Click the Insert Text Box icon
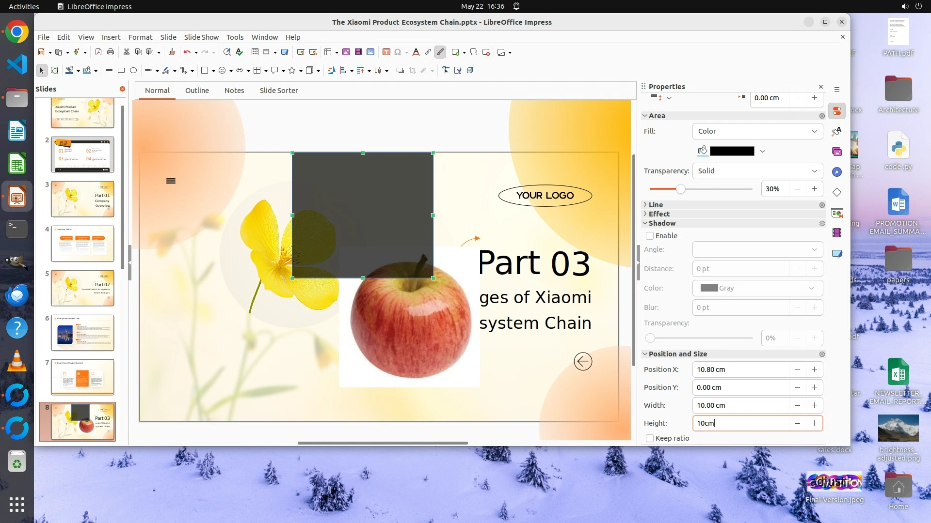 coord(386,52)
